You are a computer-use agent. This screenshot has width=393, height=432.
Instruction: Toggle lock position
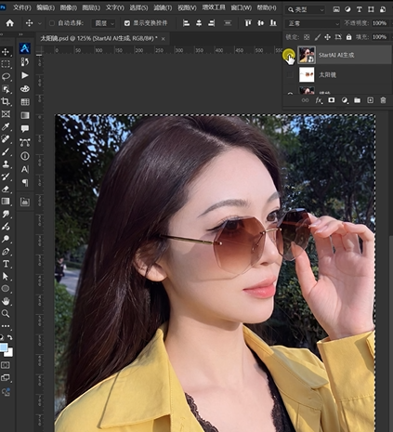click(327, 37)
